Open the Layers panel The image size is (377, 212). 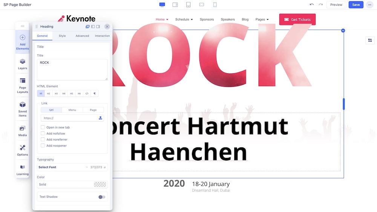(x=22, y=64)
